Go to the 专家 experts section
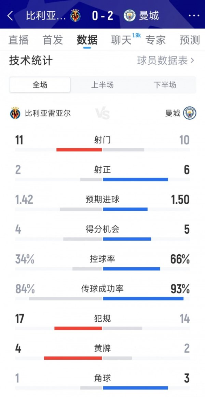The width and height of the screenshot is (205, 397). (x=155, y=40)
